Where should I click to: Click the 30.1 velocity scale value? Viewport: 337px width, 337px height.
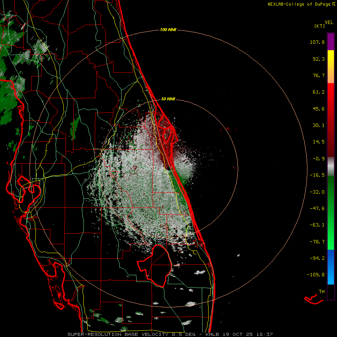coord(319,125)
